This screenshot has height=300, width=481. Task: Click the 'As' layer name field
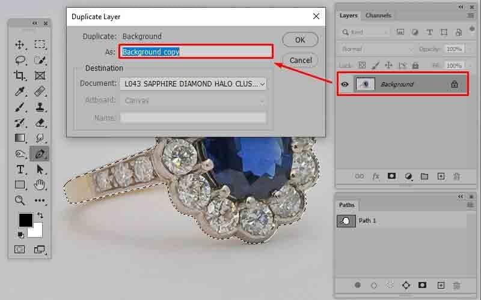196,52
